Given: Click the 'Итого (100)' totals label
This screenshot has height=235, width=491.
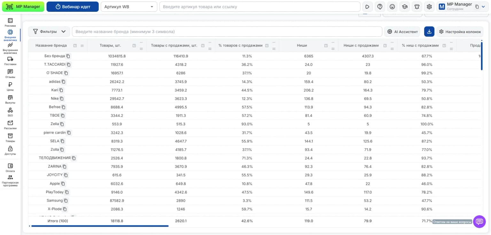Looking at the screenshot, I should click(58, 221).
